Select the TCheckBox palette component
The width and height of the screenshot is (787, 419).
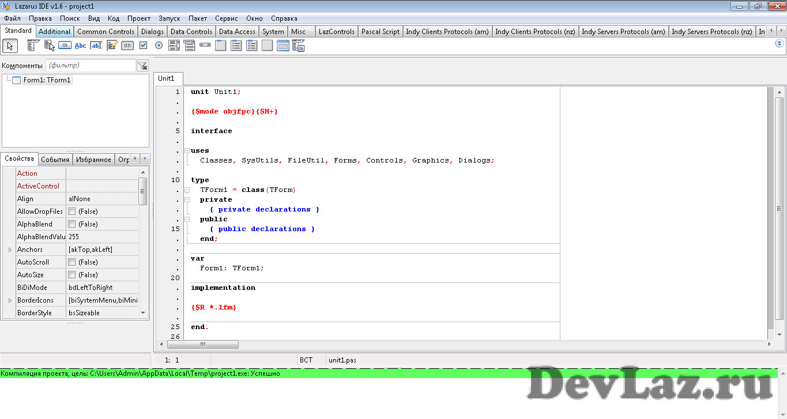(x=143, y=46)
